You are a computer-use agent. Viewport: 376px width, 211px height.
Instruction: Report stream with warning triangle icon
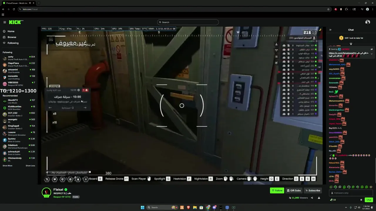click(319, 198)
